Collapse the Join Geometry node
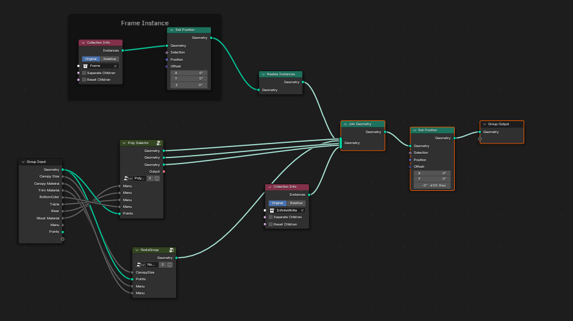Image resolution: width=573 pixels, height=321 pixels. click(346, 124)
